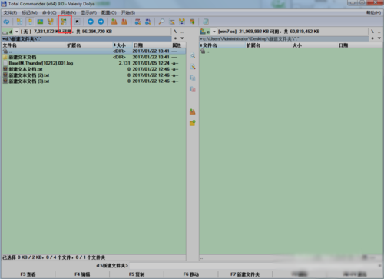384x279 pixels.
Task: Open the magnifier Search files icon
Action: 161,22
